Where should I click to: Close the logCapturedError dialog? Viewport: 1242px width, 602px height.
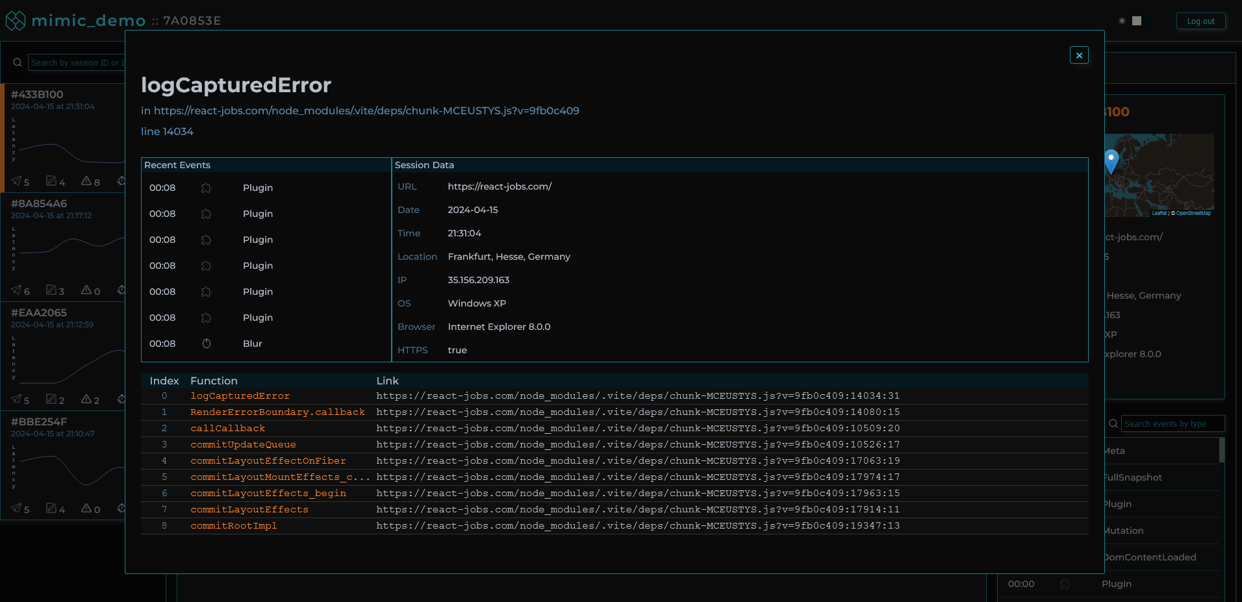pos(1079,55)
